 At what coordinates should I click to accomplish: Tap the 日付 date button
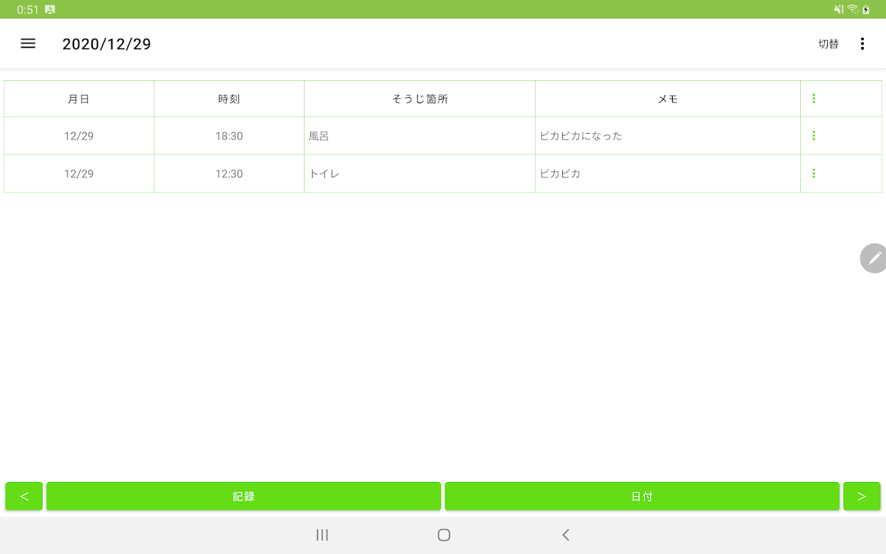[642, 497]
